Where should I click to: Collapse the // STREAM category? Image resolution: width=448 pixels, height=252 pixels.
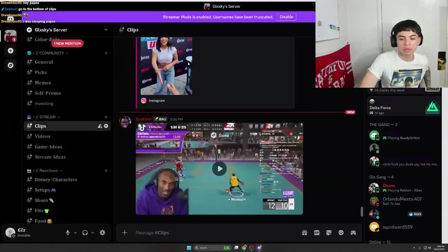point(43,117)
